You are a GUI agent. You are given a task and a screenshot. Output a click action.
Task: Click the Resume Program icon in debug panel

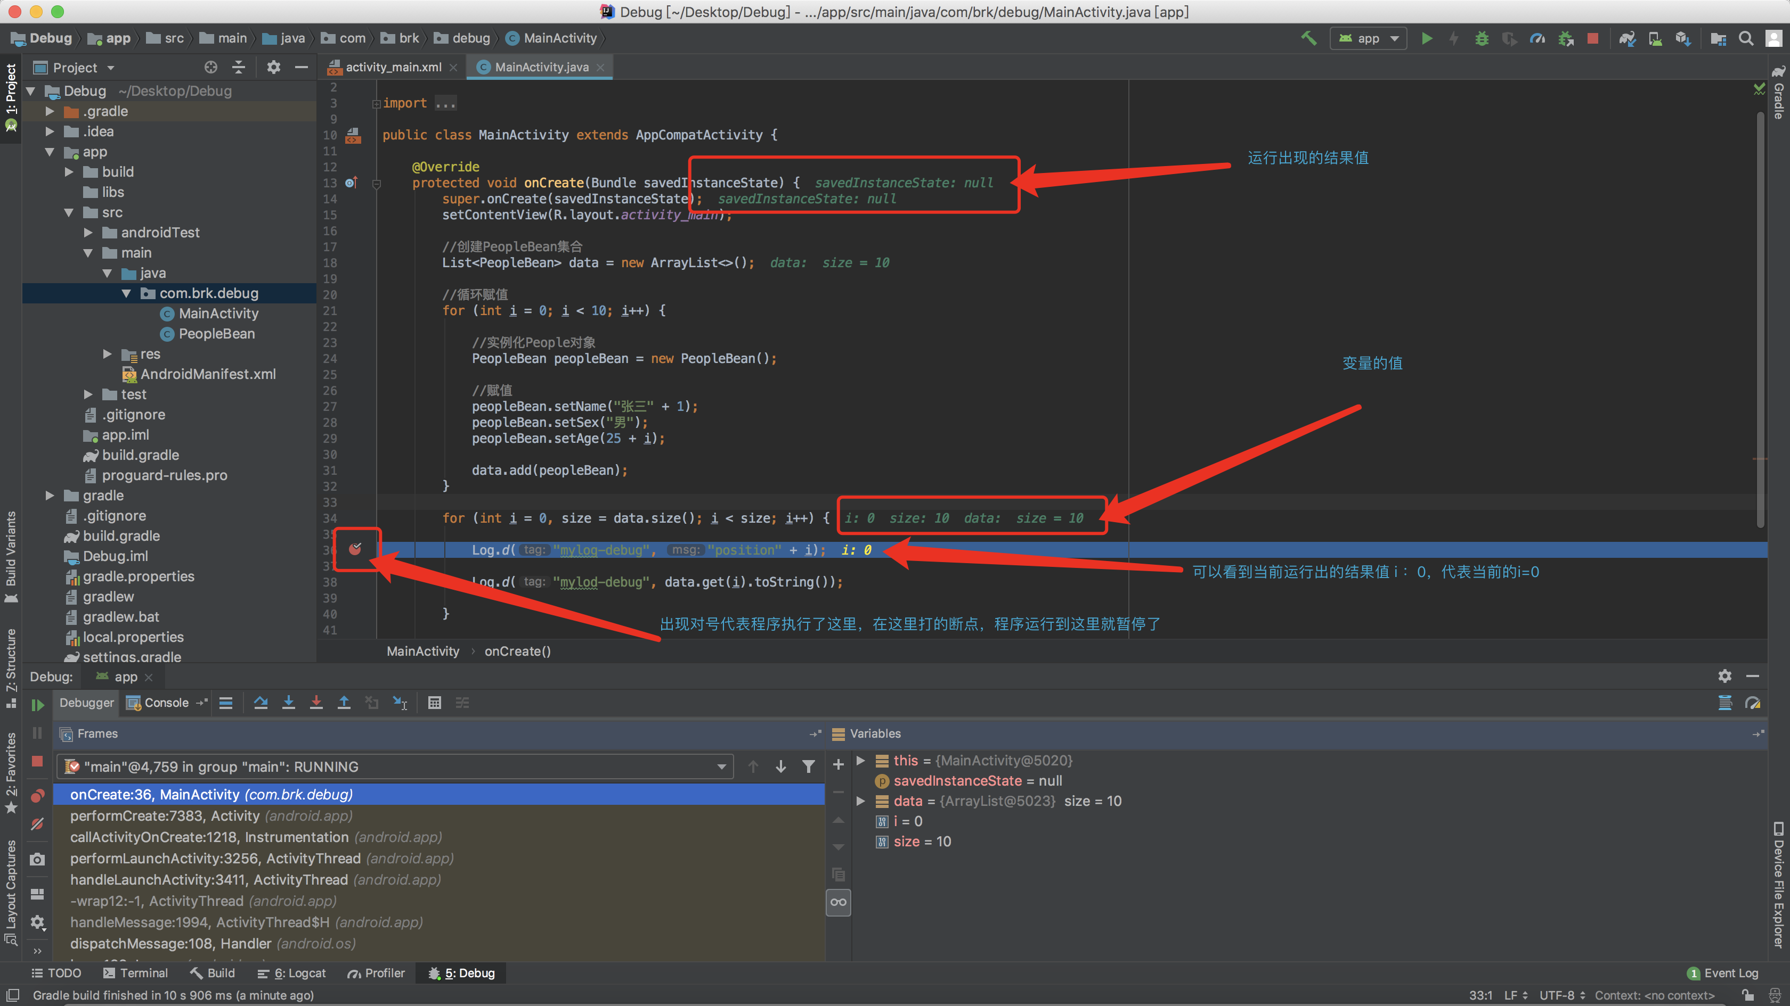[x=37, y=705]
